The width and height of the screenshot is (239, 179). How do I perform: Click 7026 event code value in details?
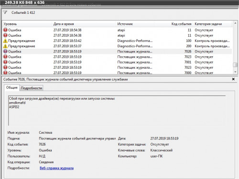42,144
